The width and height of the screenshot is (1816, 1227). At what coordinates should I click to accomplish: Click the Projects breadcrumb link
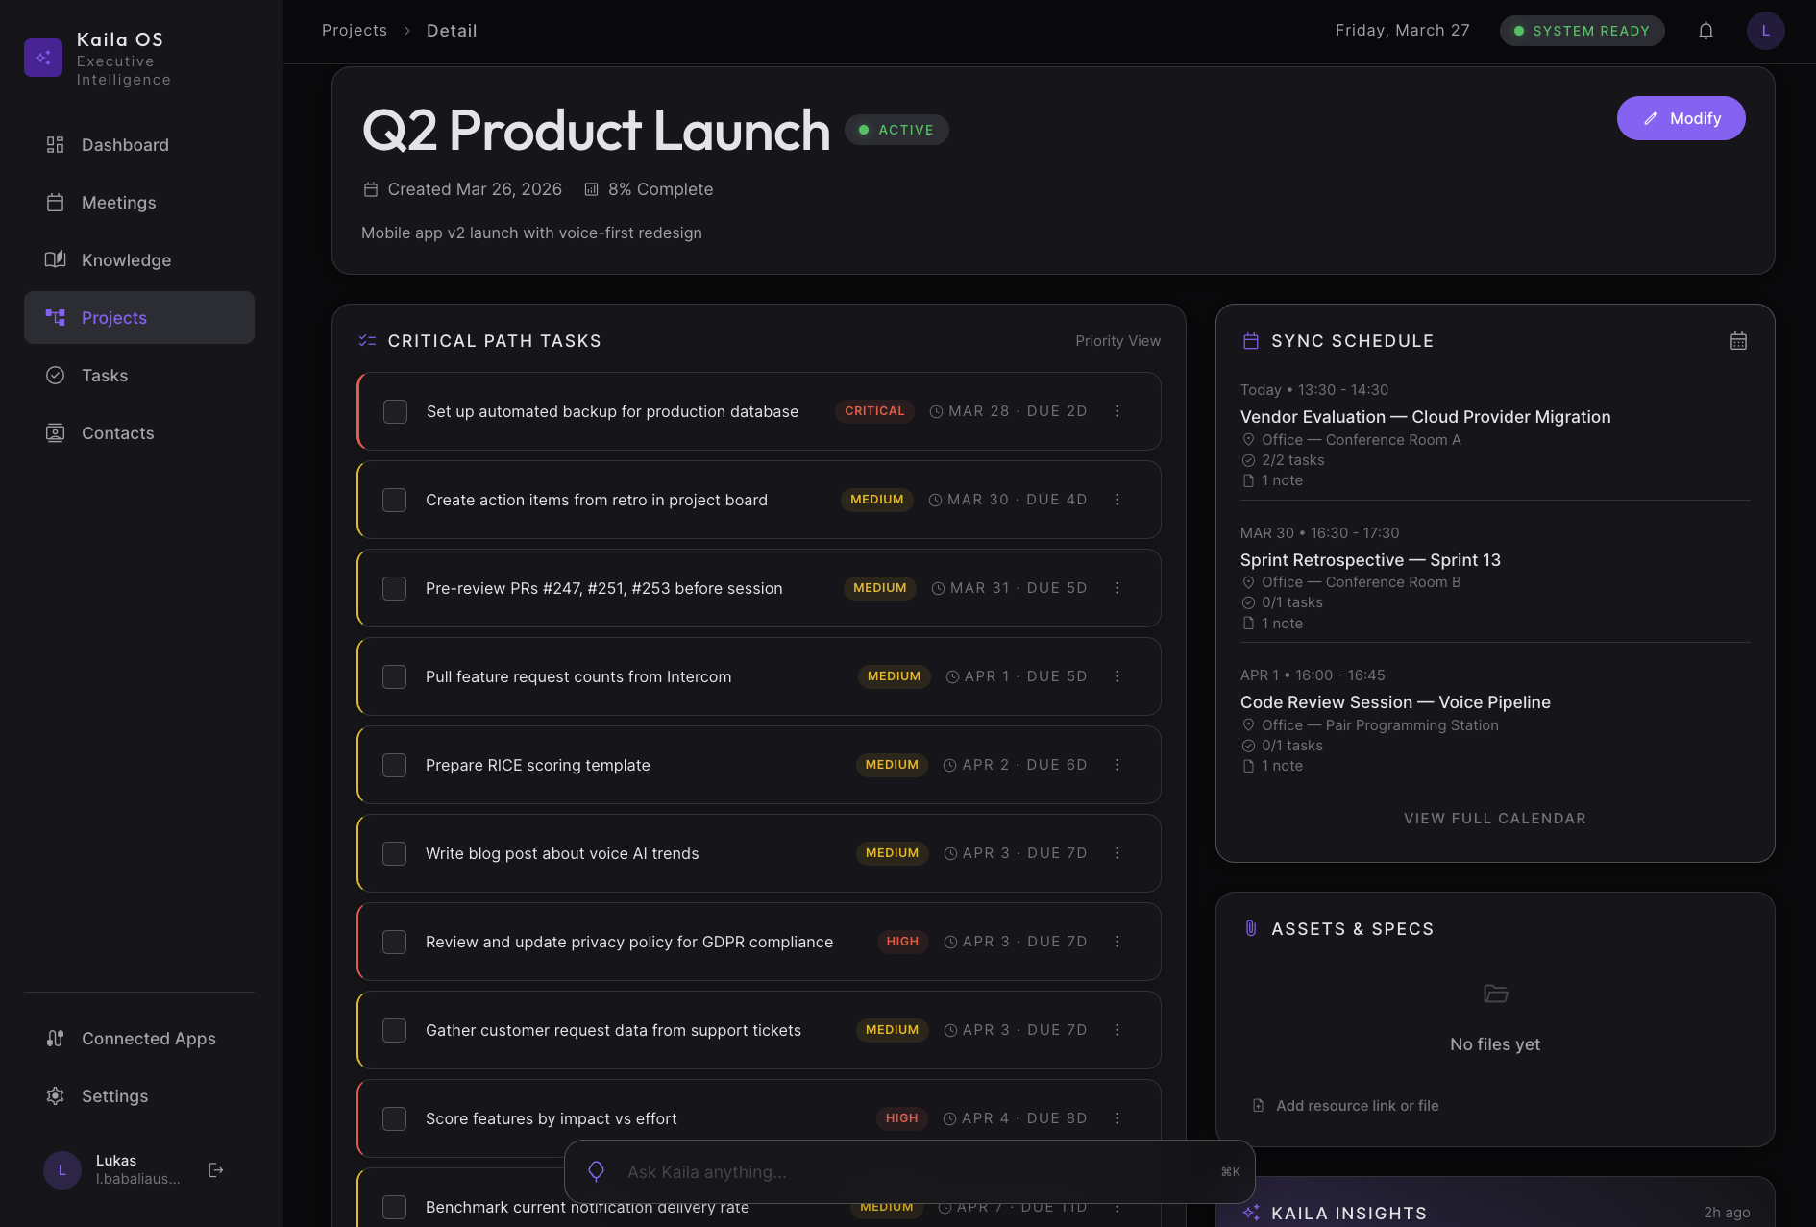point(354,30)
